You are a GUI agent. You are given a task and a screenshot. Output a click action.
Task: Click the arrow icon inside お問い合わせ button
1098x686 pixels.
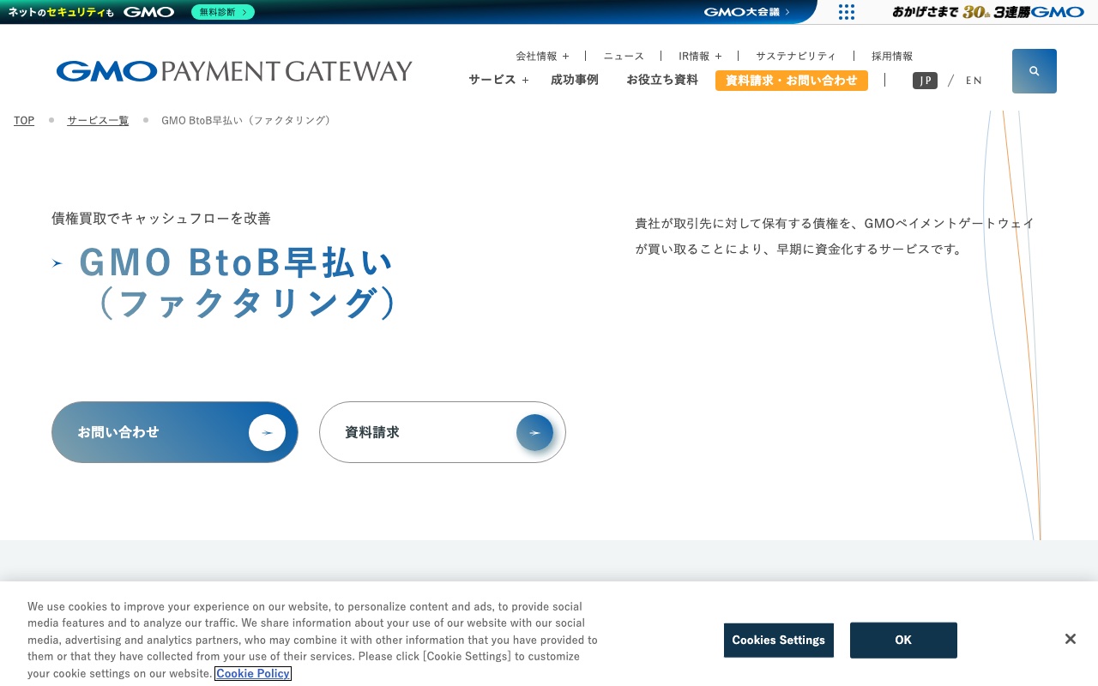(x=267, y=432)
